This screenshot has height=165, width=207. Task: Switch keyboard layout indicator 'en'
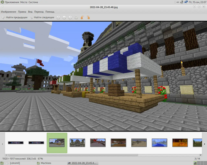[x=178, y=2]
